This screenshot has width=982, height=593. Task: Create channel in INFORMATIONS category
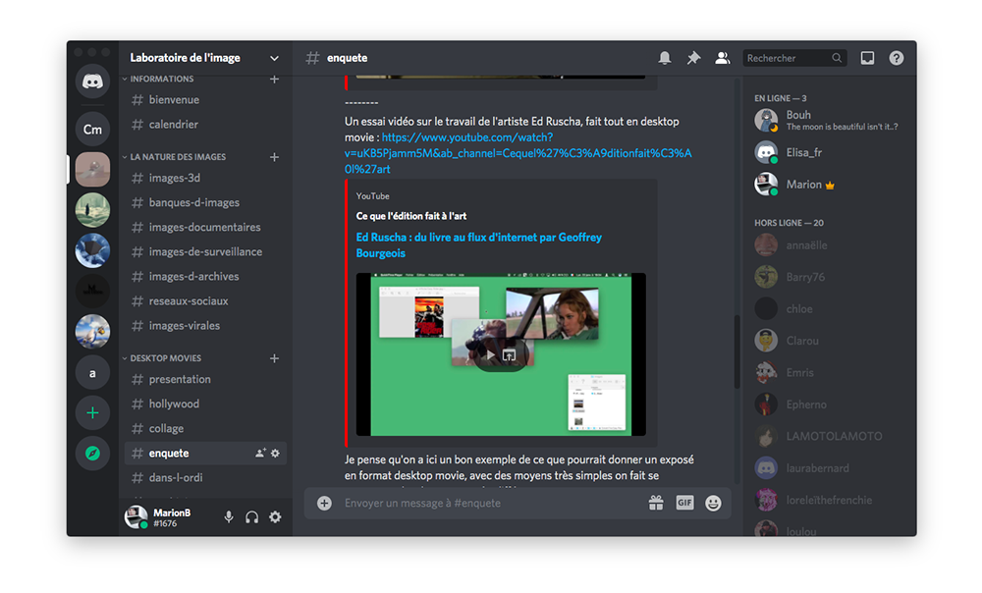point(274,79)
